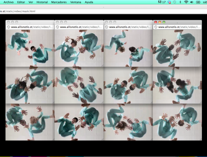
Task: Click the third popup's top-row video
Action: [128, 48]
